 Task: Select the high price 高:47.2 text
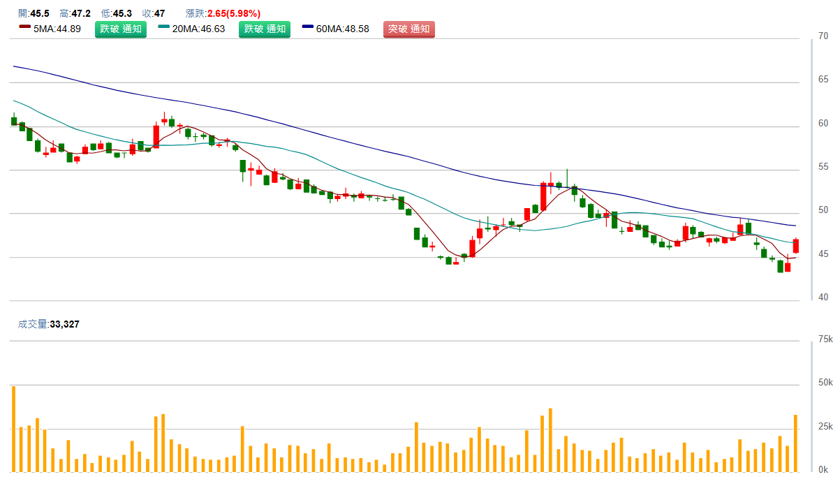click(x=75, y=13)
